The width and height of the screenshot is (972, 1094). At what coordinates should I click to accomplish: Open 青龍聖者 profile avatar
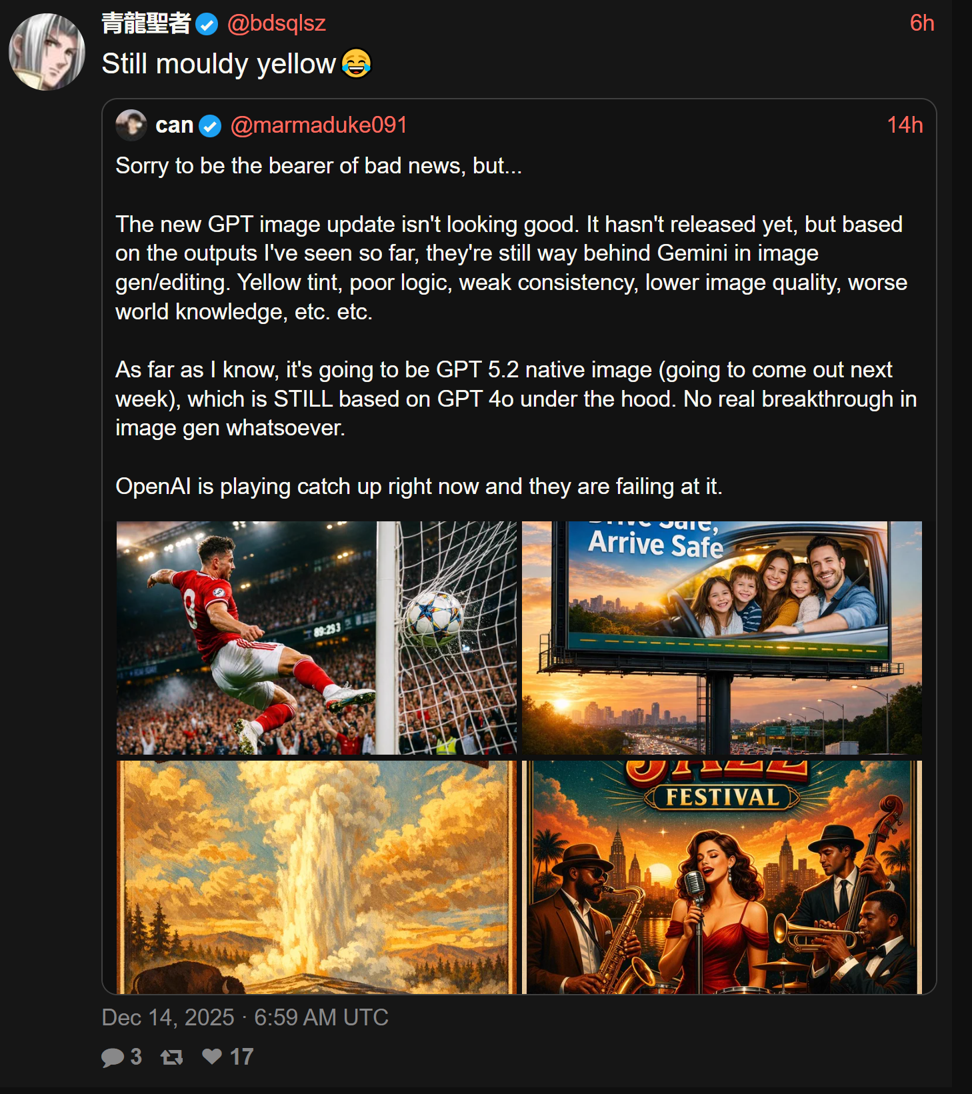(47, 52)
